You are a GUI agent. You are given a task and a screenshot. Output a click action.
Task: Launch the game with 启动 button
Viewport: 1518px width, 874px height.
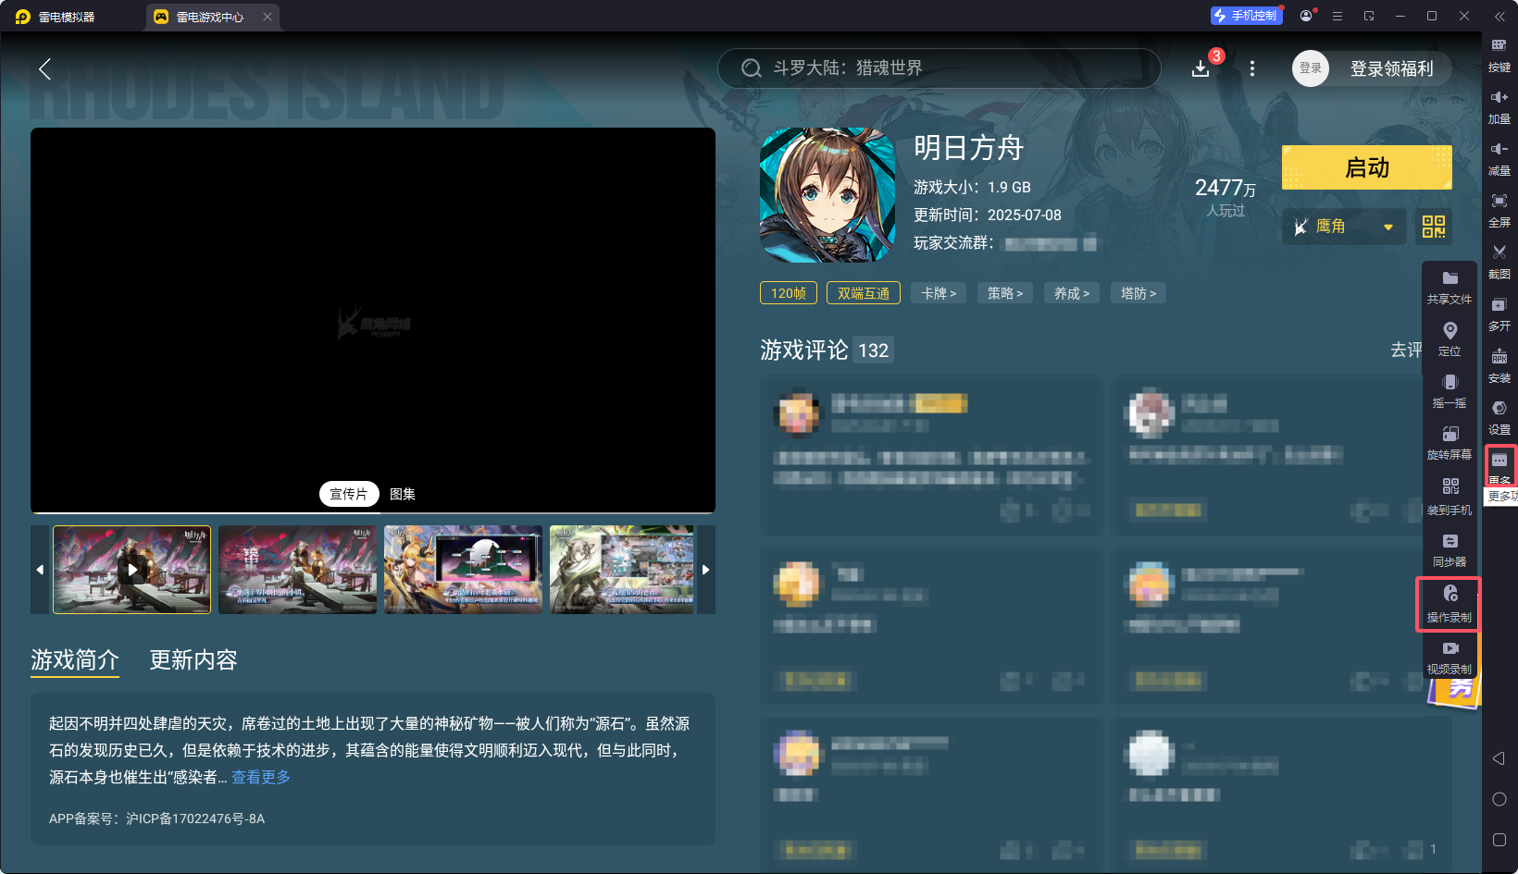point(1367,167)
